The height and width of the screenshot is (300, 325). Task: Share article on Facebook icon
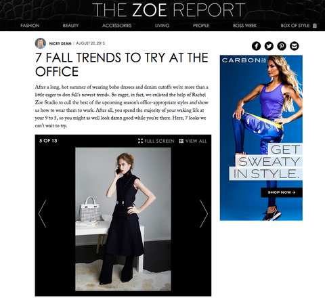[x=256, y=46]
